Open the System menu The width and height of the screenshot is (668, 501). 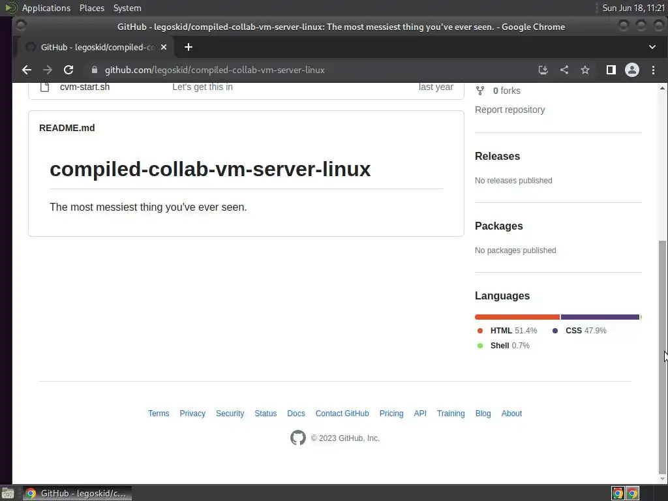pos(127,8)
